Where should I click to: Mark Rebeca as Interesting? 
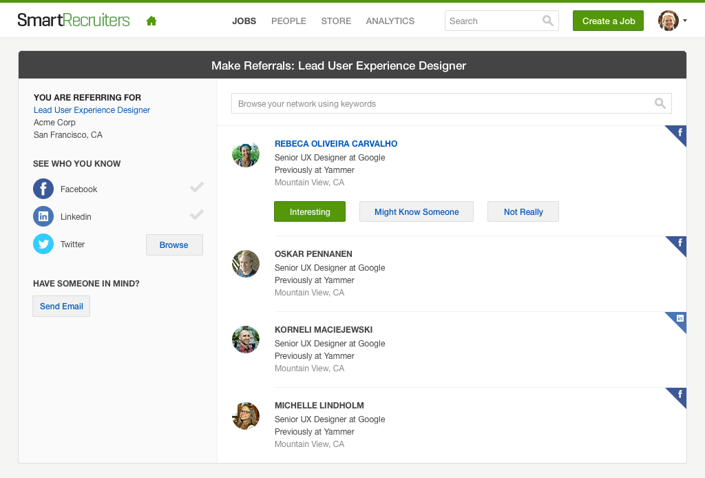click(310, 211)
